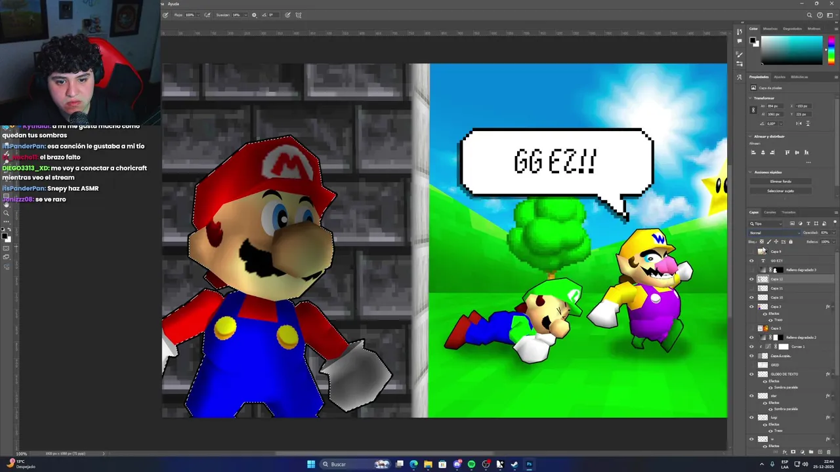Hide the Capa 10 layer
840x472 pixels.
752,297
